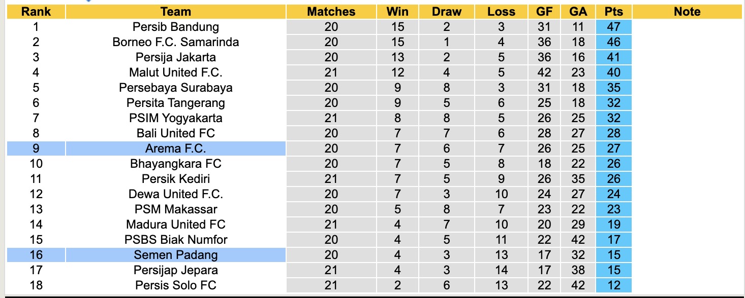Image resolution: width=745 pixels, height=298 pixels.
Task: Click the Note column header
Action: click(x=687, y=12)
